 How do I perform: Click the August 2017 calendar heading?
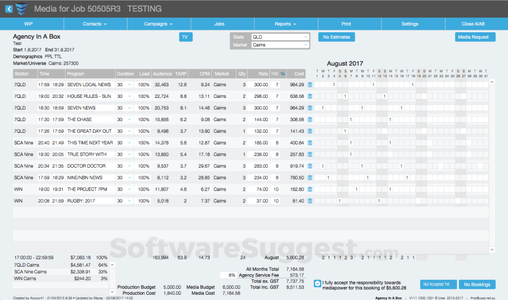344,63
